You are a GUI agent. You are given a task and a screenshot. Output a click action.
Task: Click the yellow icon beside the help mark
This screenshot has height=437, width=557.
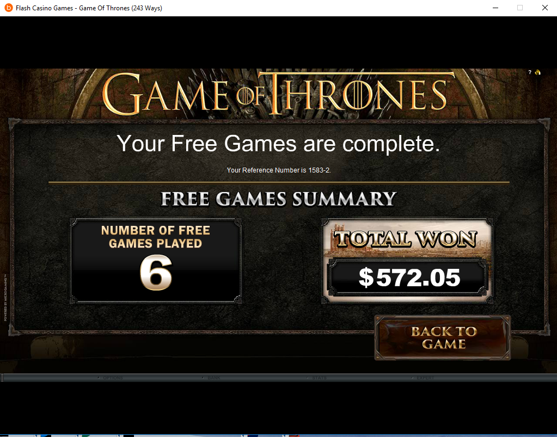click(x=538, y=72)
